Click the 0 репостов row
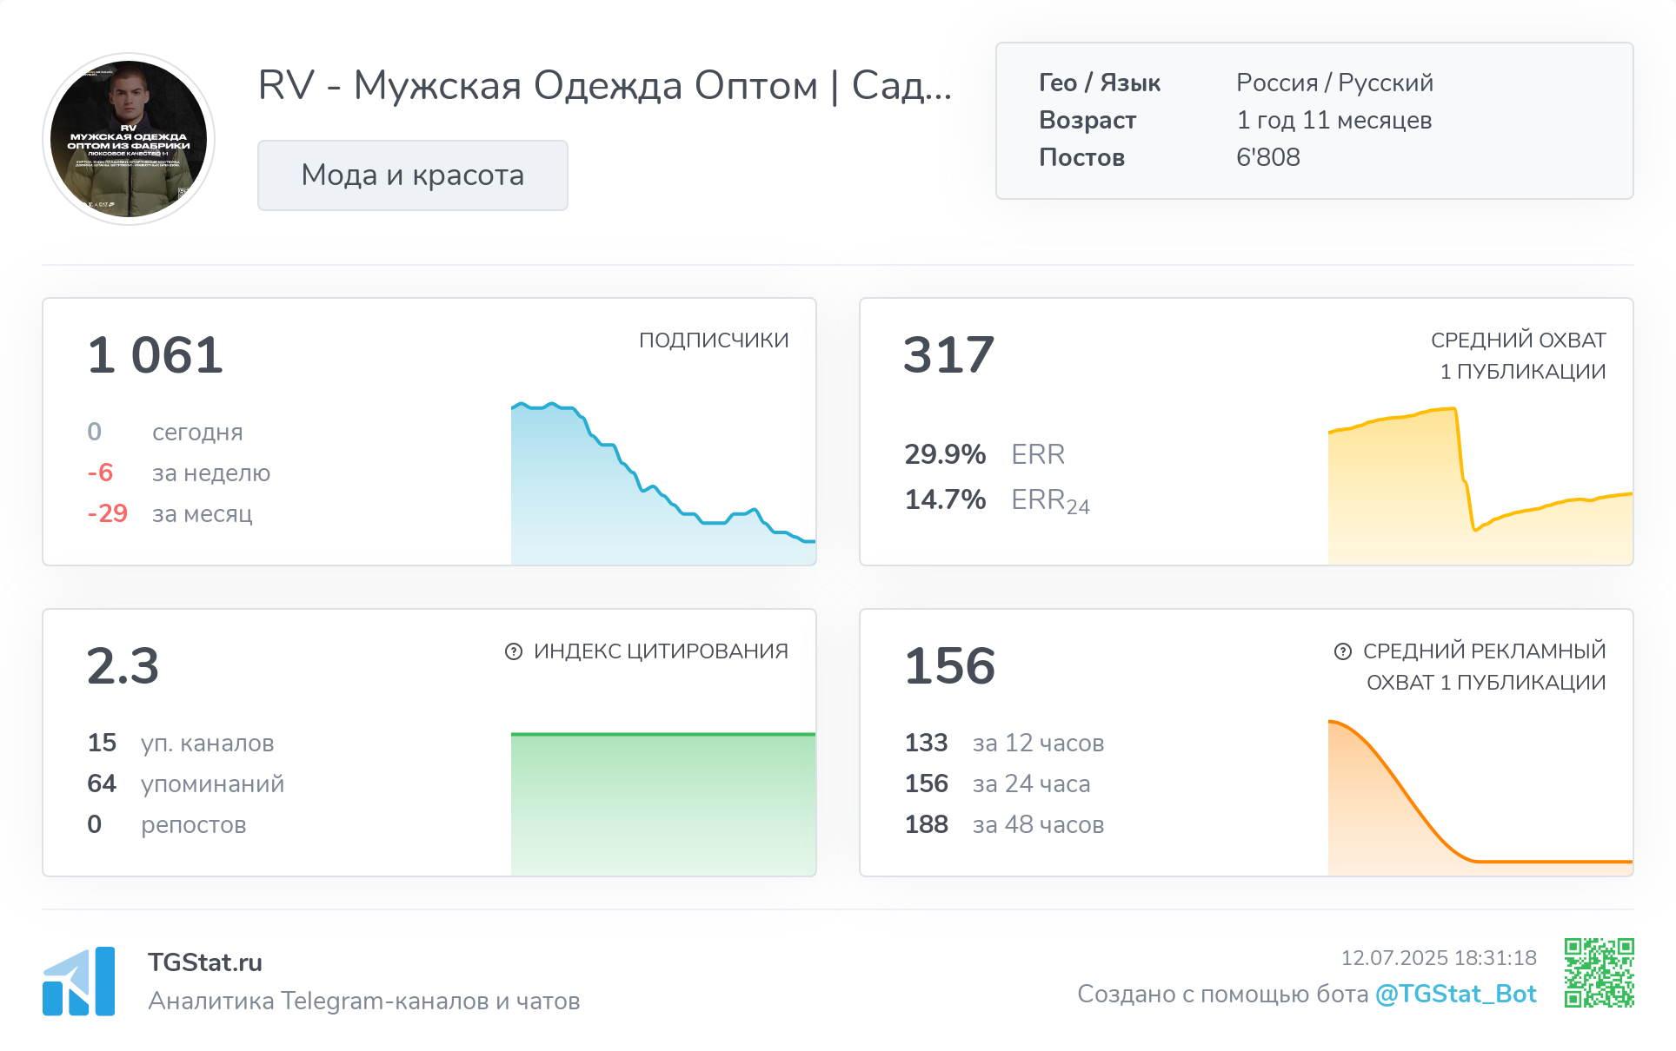 tap(167, 824)
